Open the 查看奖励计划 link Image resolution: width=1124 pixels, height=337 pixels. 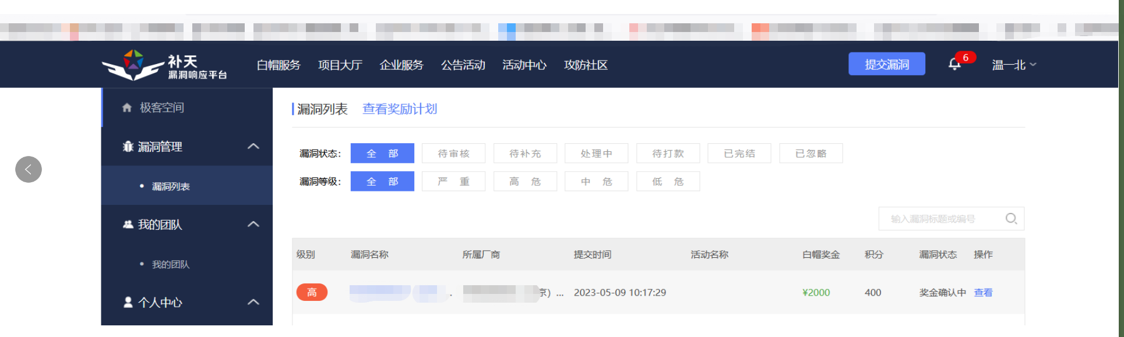click(400, 109)
